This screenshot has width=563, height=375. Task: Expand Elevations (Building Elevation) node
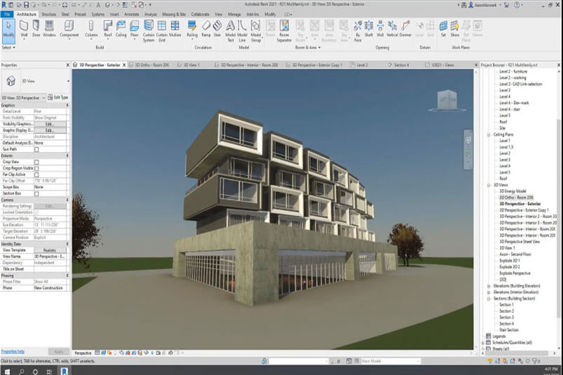[x=489, y=286]
